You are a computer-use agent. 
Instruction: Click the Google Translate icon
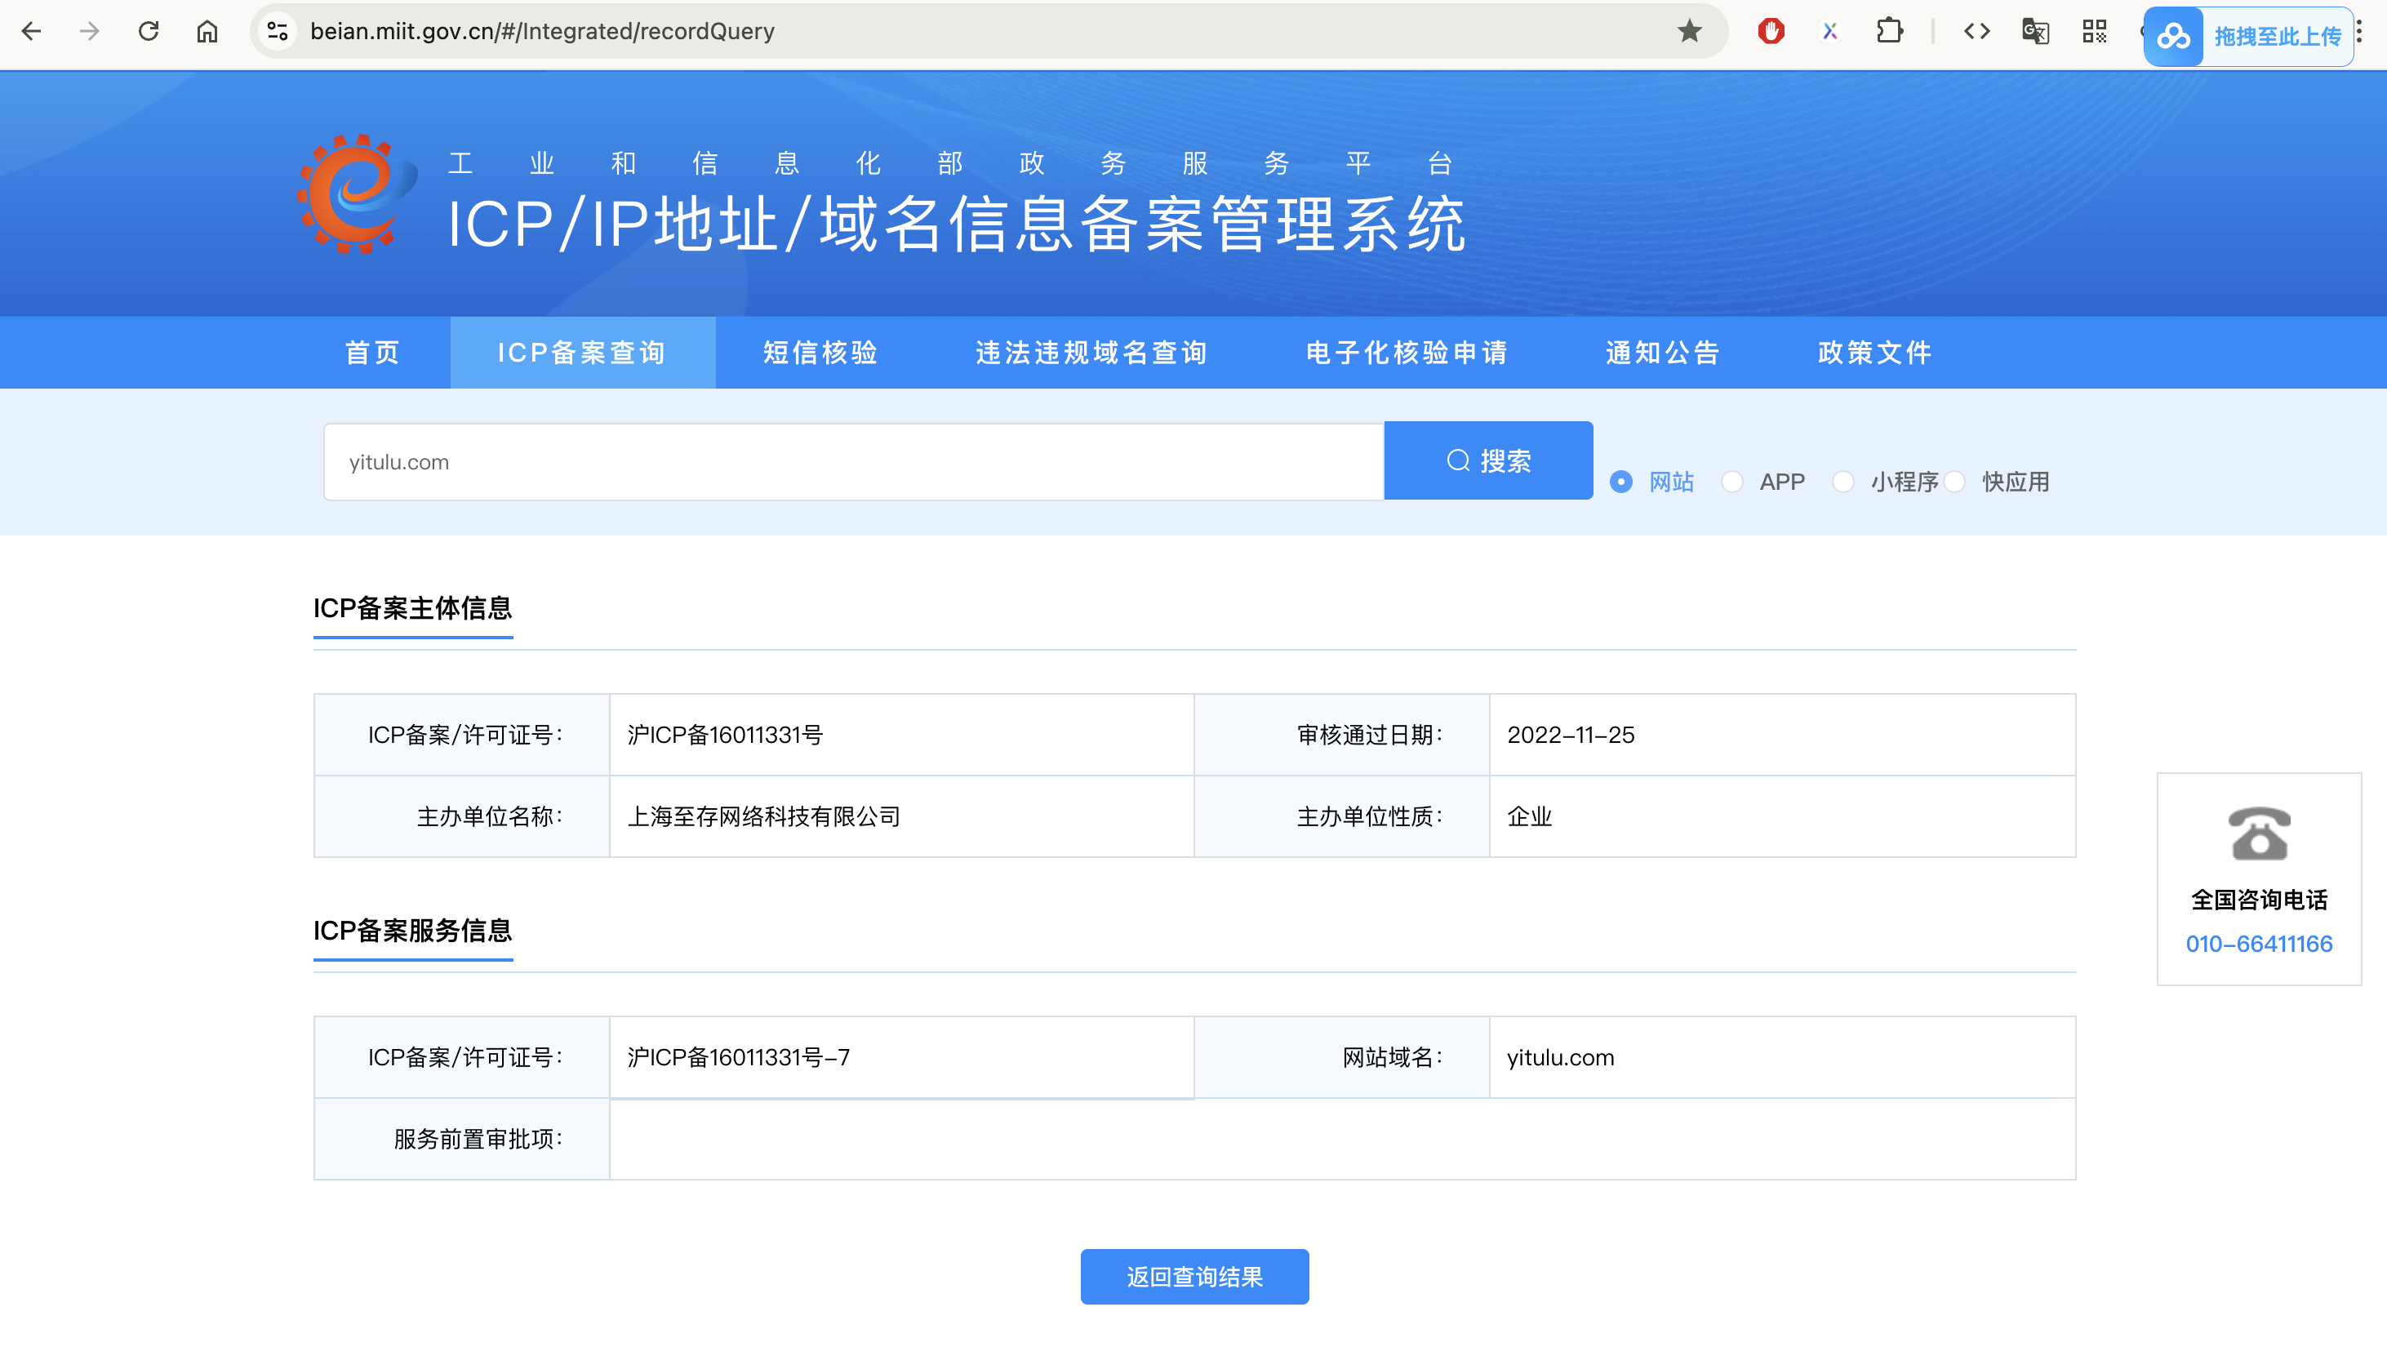pyautogui.click(x=2035, y=32)
